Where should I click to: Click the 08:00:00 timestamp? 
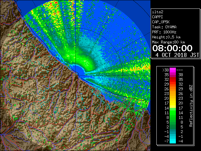pos(172,48)
